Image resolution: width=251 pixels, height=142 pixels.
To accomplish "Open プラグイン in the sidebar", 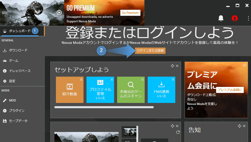I will coord(22,111).
